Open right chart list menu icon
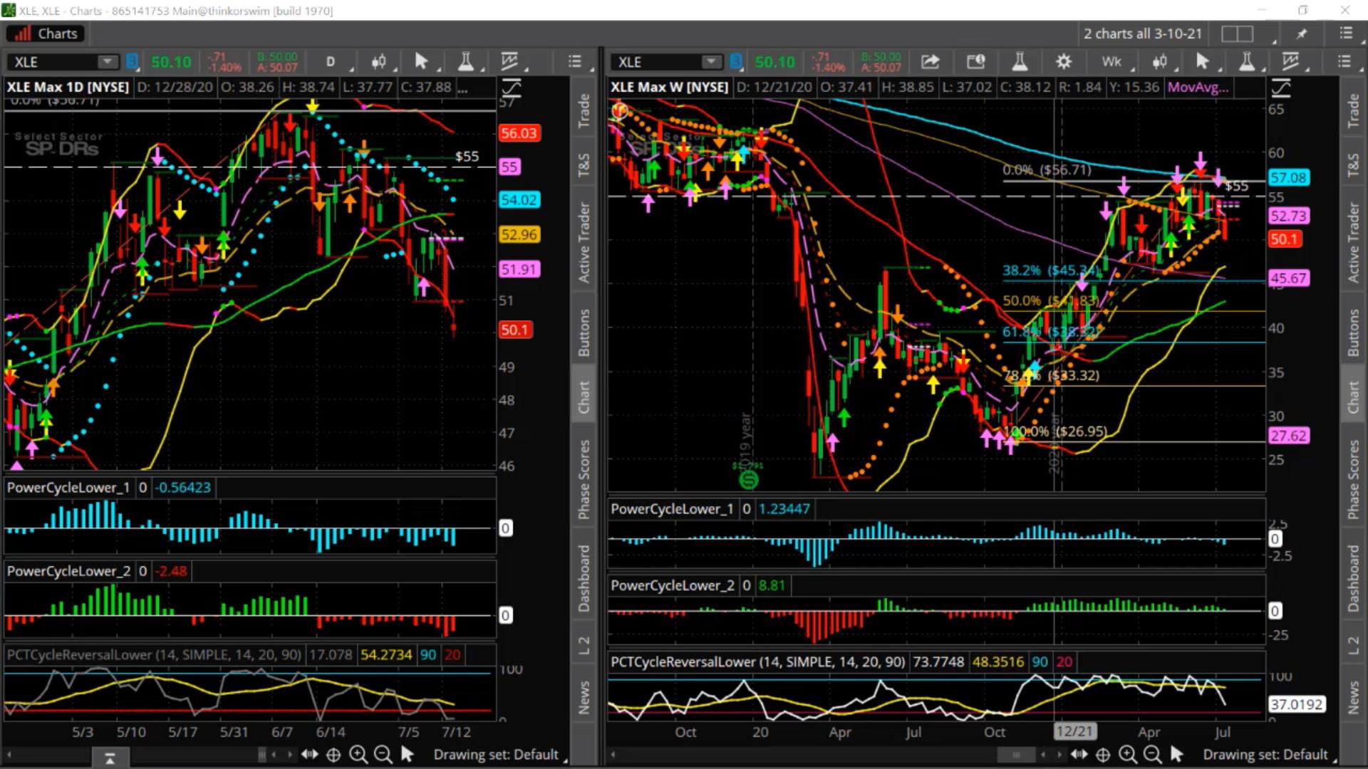This screenshot has height=769, width=1368. pyautogui.click(x=1344, y=62)
